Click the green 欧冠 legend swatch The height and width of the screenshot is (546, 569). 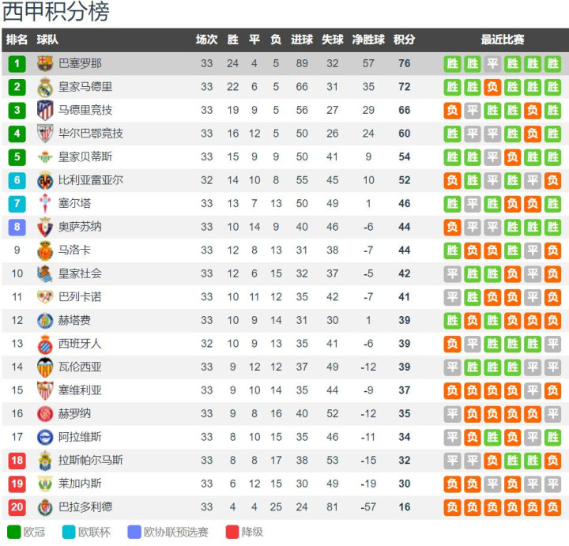[13, 532]
